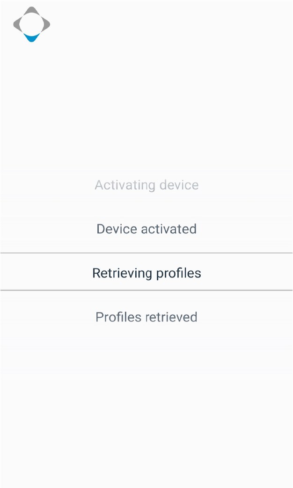Click the word "retrieved"

pos(171,317)
